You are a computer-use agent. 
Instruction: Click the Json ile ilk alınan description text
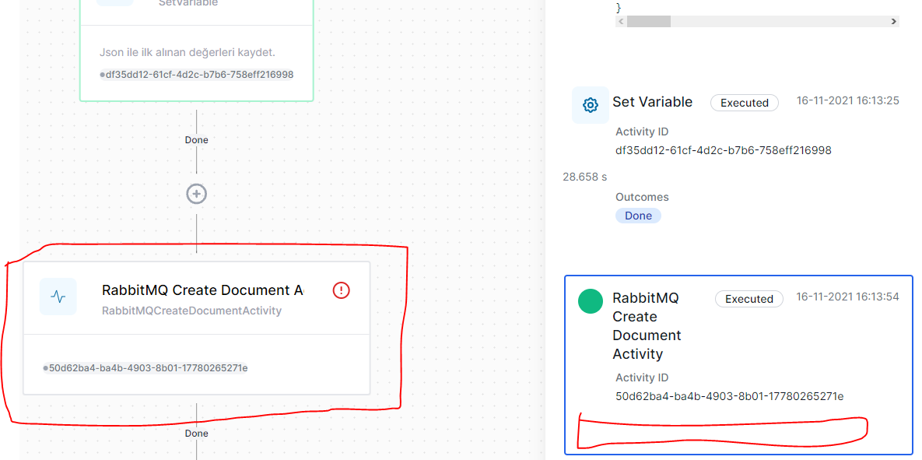(x=188, y=53)
